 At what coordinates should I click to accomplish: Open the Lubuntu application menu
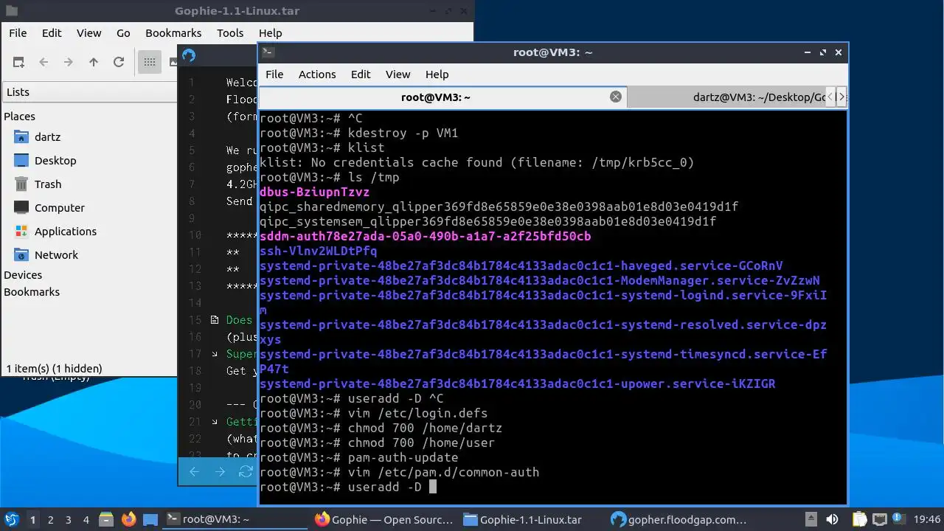[x=12, y=519]
